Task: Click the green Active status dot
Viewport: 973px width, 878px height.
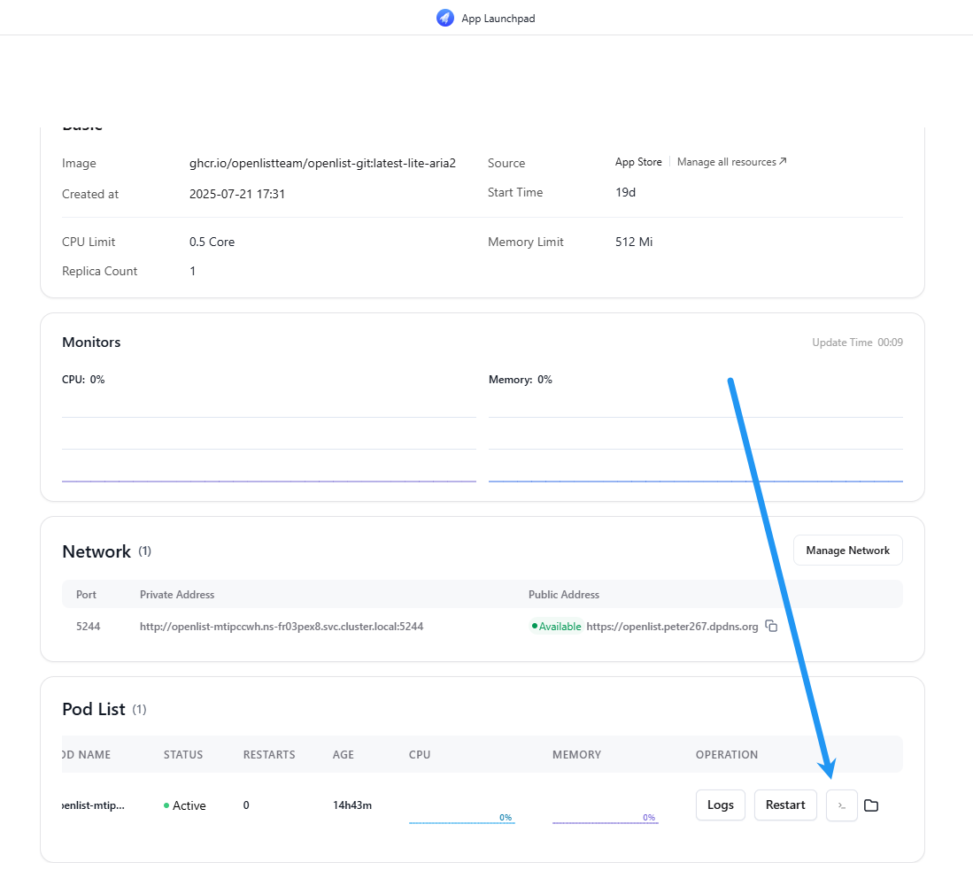Action: pos(166,805)
